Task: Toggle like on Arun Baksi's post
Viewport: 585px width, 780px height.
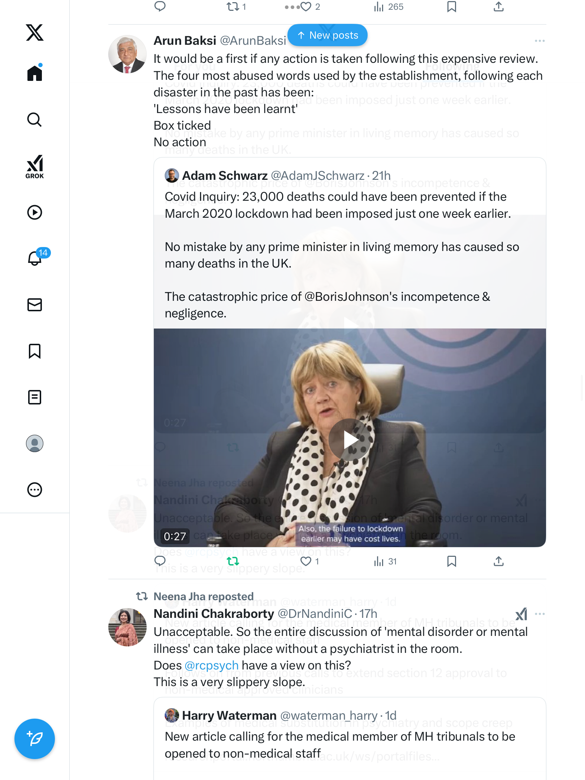Action: [x=306, y=561]
